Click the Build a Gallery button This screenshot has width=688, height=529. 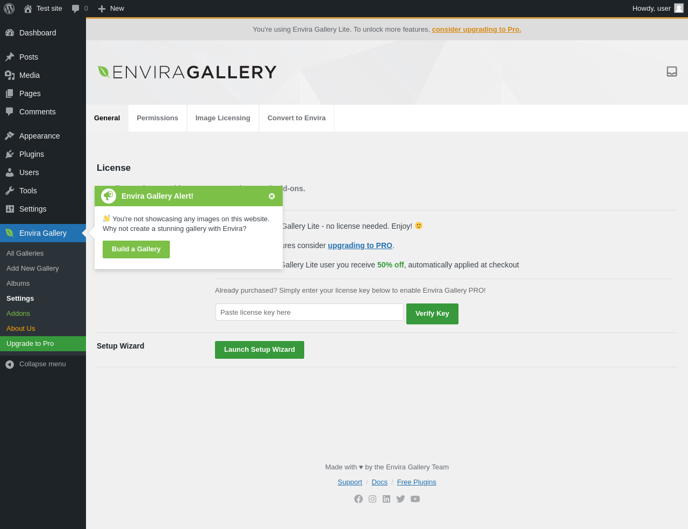coord(136,249)
